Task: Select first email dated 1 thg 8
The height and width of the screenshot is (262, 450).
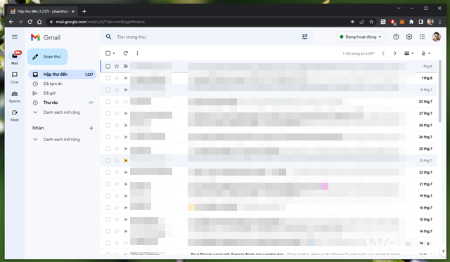Action: tap(108, 66)
